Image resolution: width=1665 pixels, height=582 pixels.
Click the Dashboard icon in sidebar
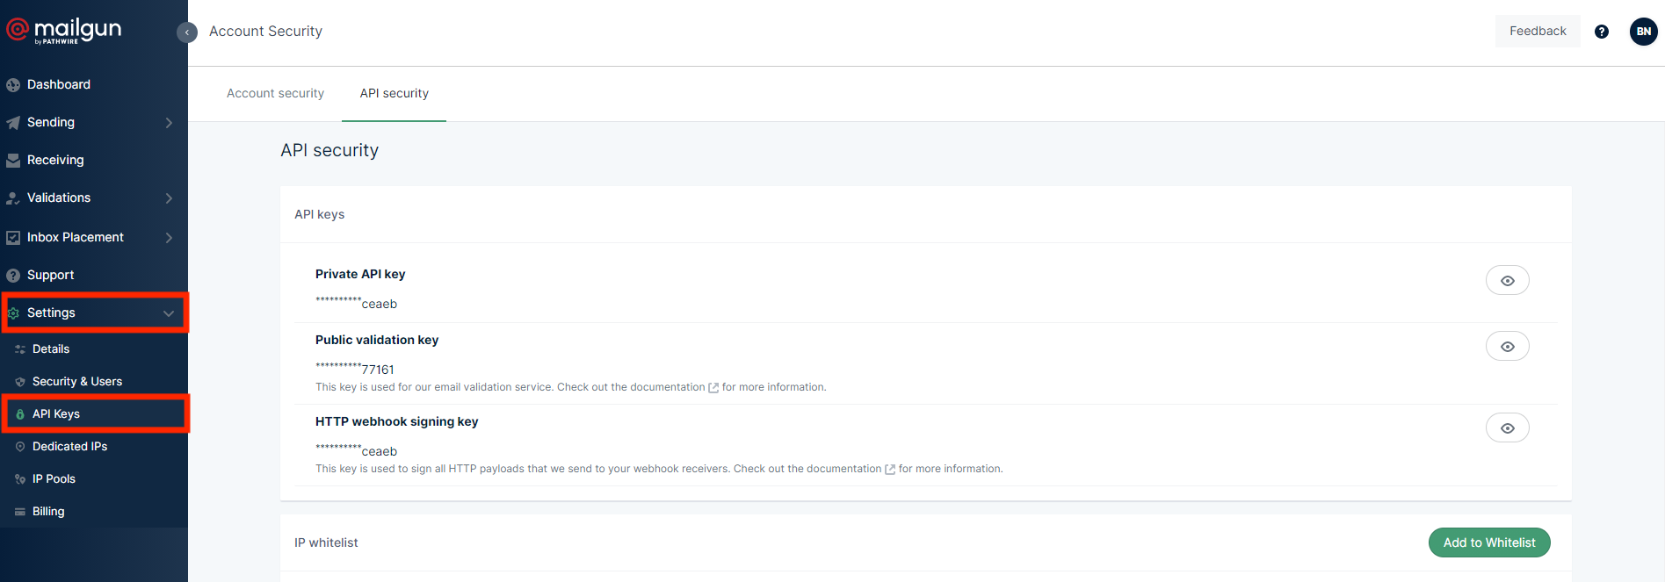[x=13, y=85]
